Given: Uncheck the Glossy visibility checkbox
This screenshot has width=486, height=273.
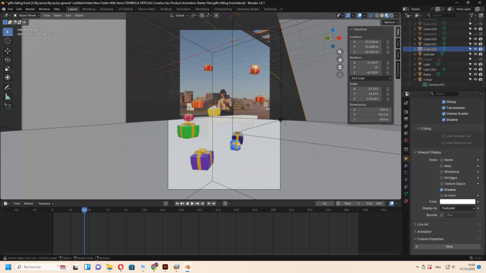Looking at the screenshot, I should click(x=444, y=102).
